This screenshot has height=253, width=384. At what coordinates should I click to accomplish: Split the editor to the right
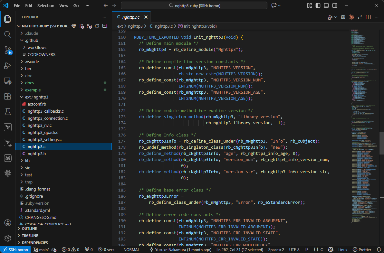coord(368,17)
